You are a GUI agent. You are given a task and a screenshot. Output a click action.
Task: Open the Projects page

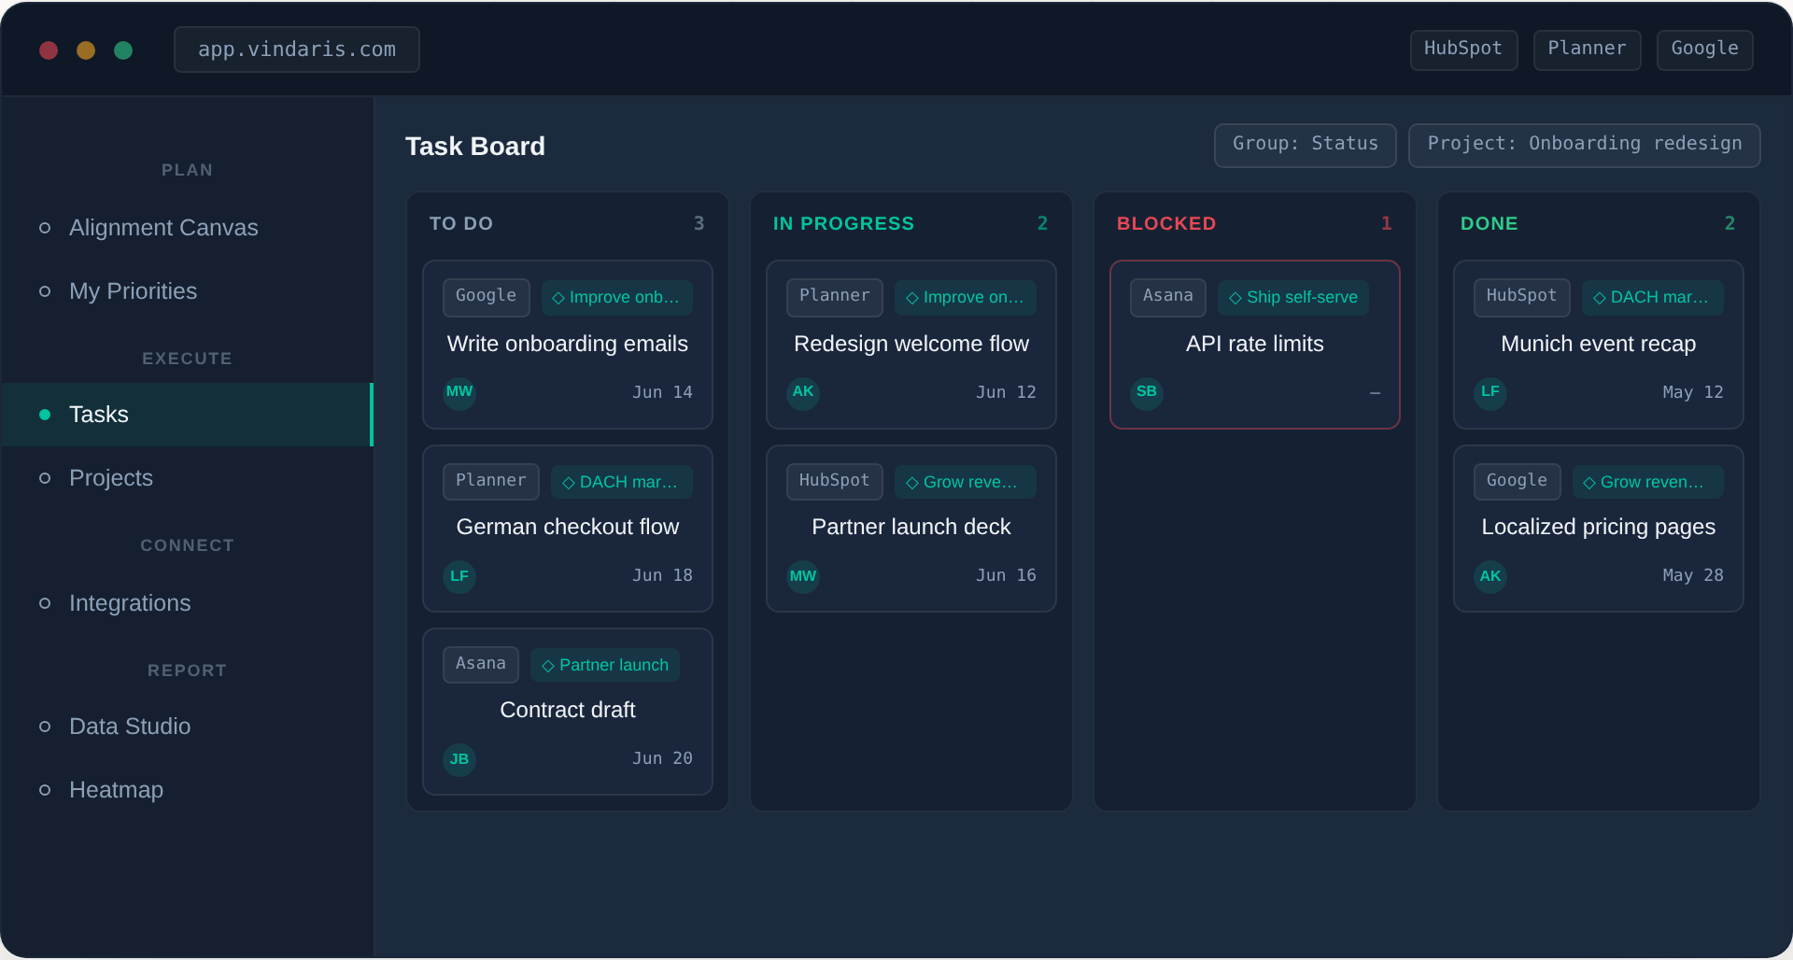tap(187, 478)
